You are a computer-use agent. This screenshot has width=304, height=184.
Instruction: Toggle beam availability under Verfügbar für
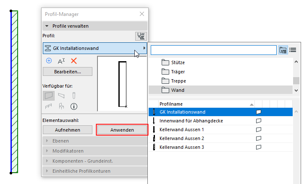pos(61,96)
